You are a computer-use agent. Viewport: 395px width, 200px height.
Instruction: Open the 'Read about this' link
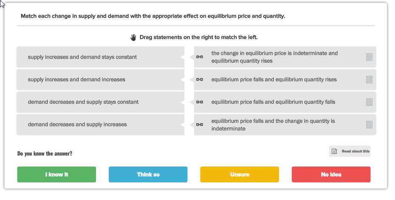350,151
